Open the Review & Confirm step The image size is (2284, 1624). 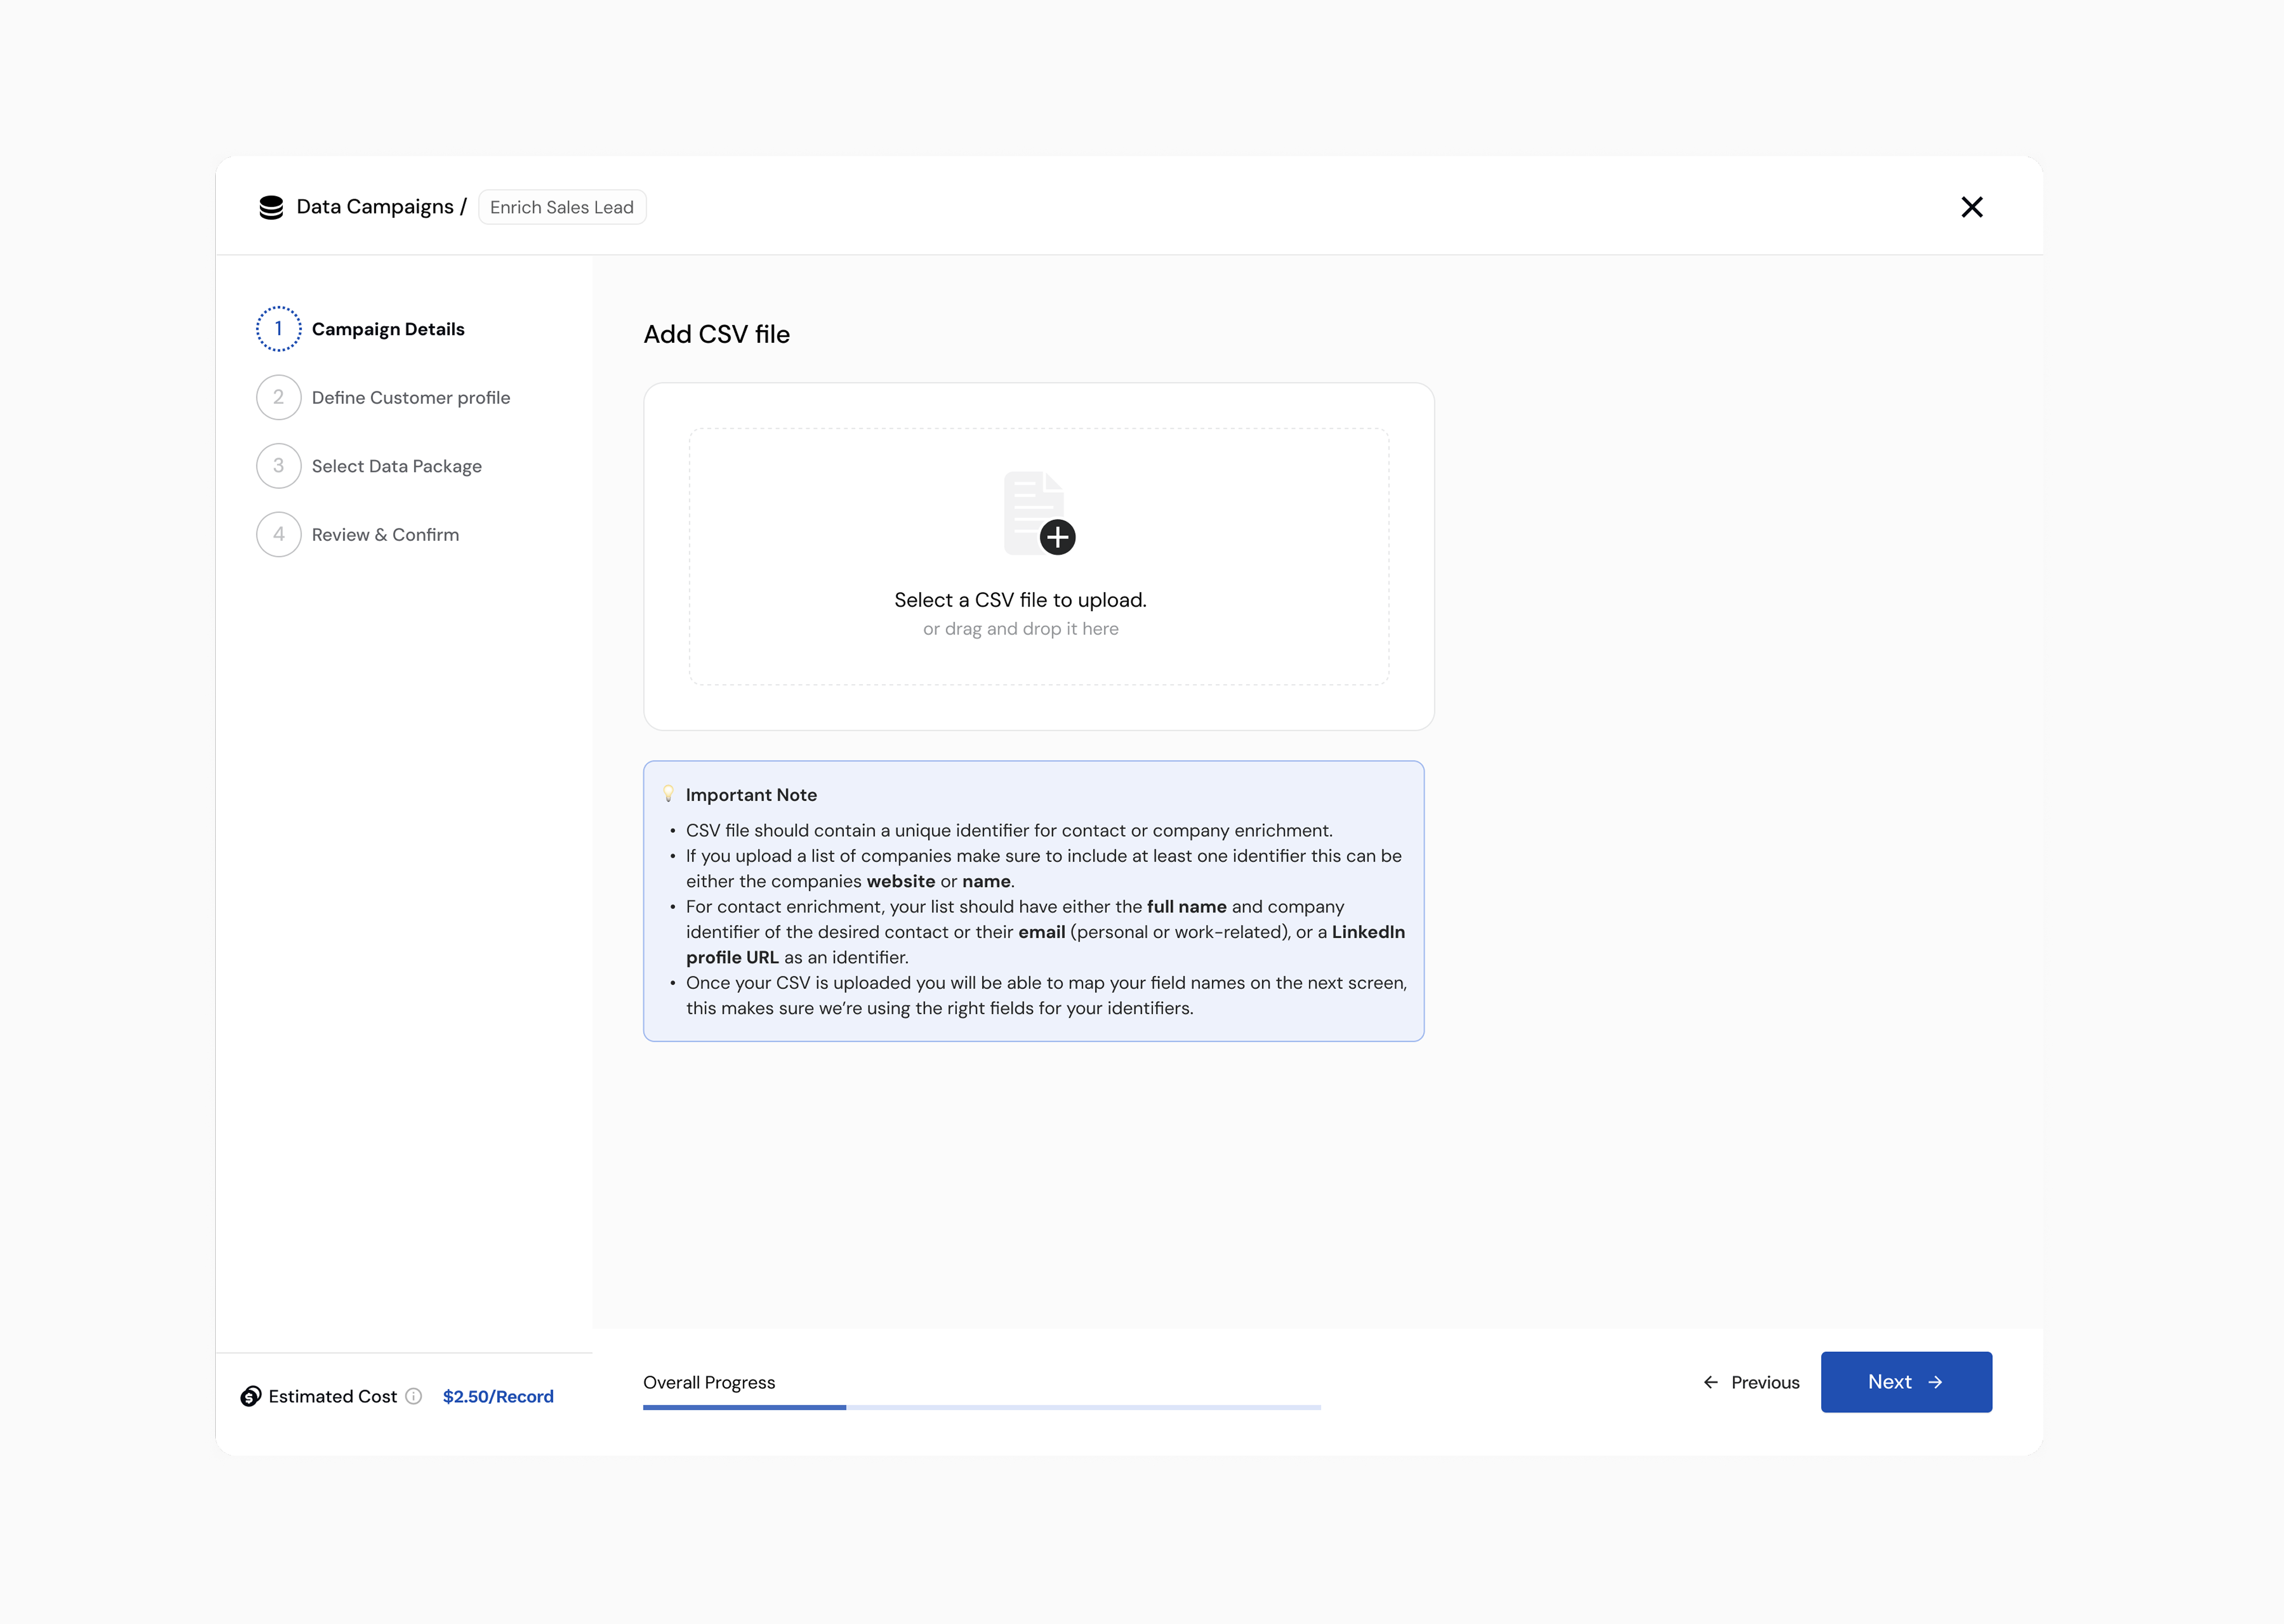coord(385,534)
